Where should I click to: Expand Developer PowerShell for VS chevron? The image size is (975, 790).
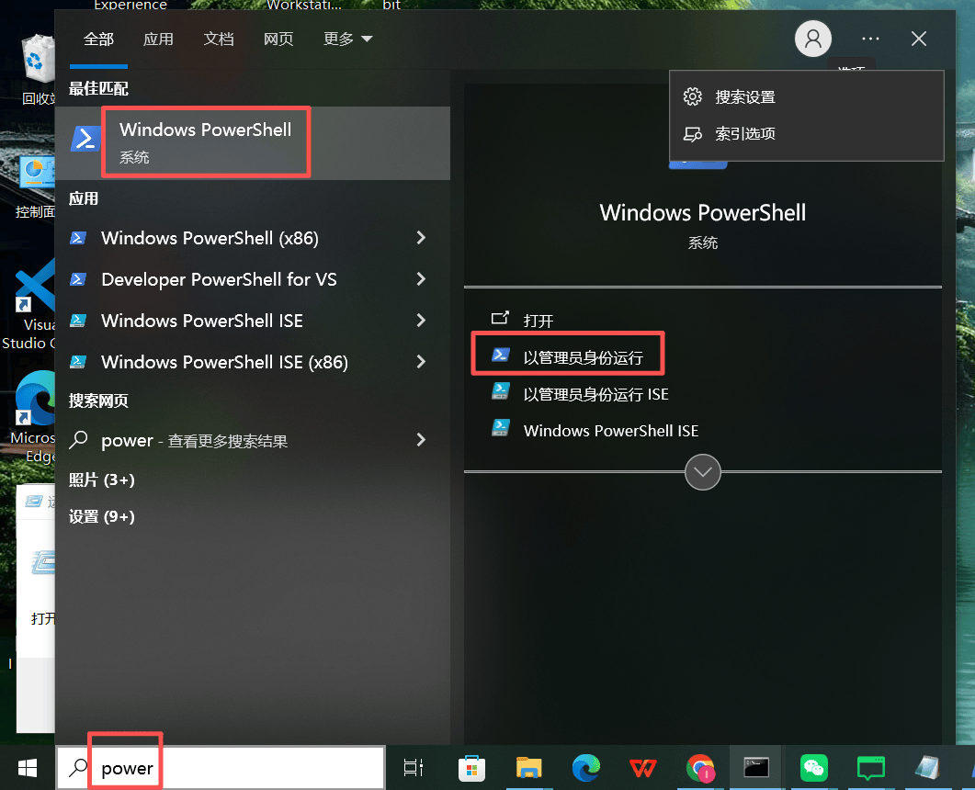click(x=421, y=278)
